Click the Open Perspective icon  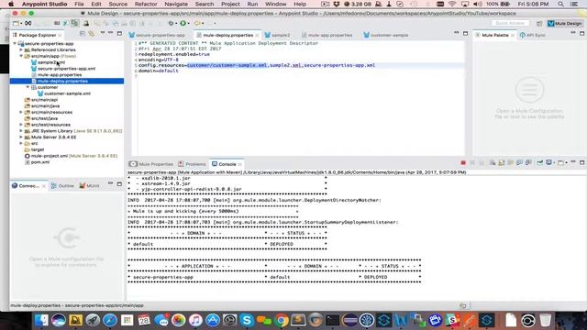pyautogui.click(x=539, y=24)
